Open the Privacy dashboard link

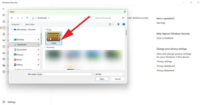[x=165, y=66]
